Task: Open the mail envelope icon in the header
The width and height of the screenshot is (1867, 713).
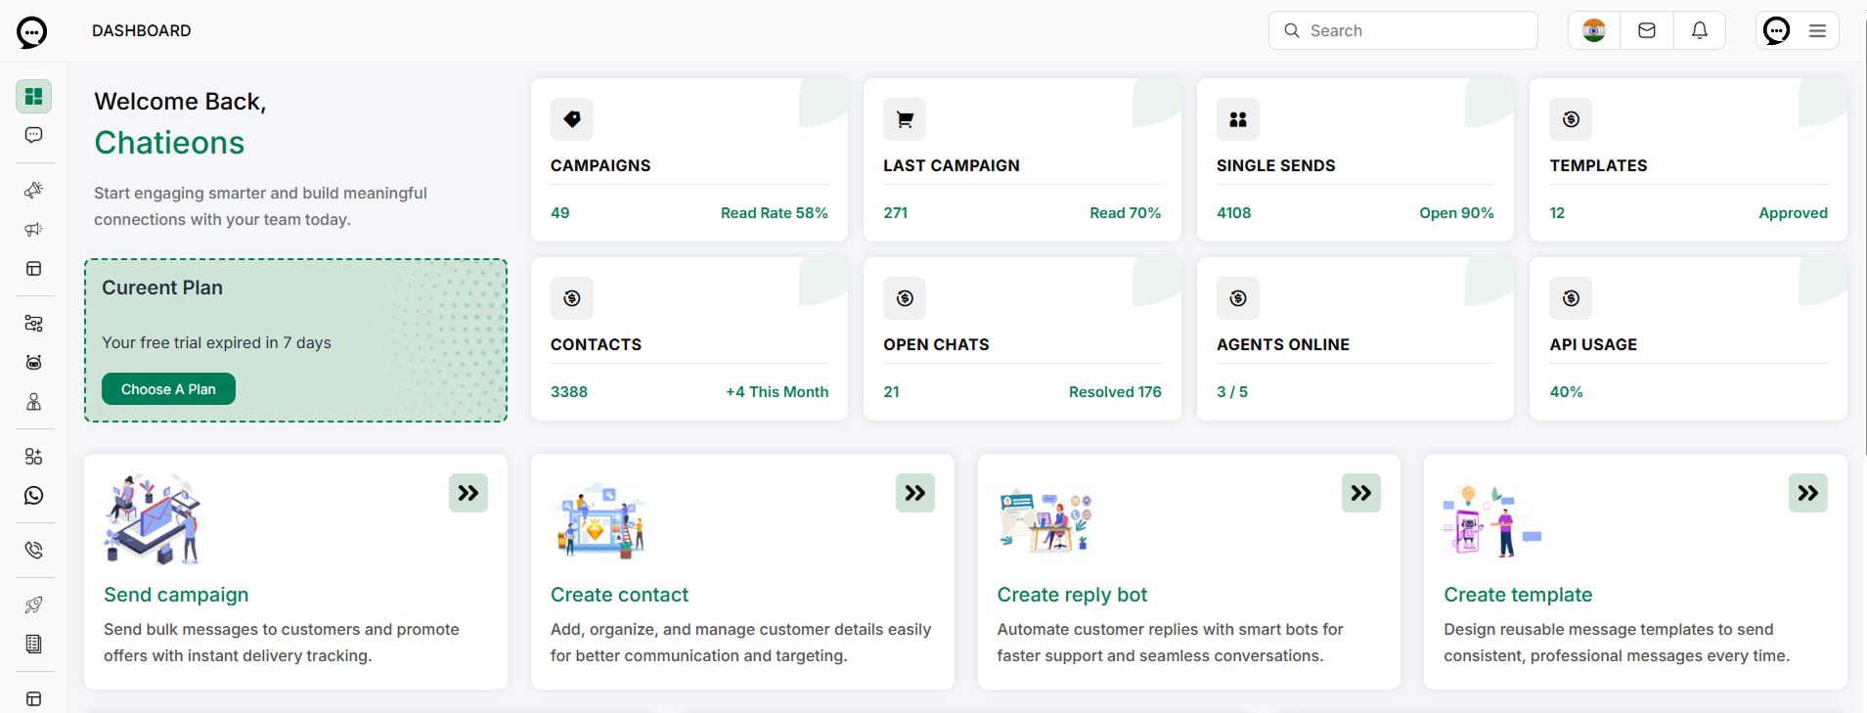Action: pyautogui.click(x=1646, y=30)
